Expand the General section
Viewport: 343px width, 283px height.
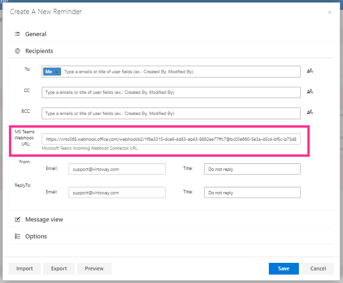pyautogui.click(x=171, y=34)
